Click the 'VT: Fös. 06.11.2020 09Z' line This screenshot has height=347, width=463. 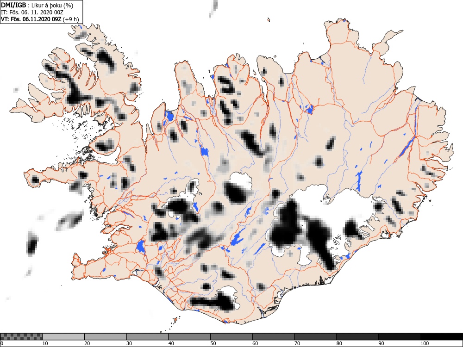click(x=31, y=19)
